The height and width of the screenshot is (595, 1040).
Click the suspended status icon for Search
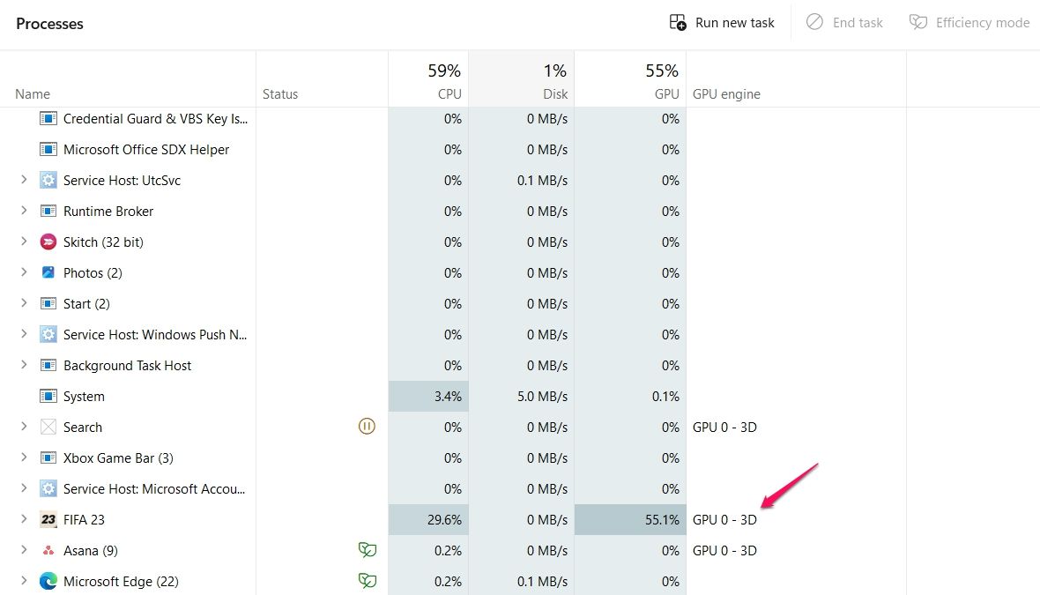pyautogui.click(x=367, y=427)
